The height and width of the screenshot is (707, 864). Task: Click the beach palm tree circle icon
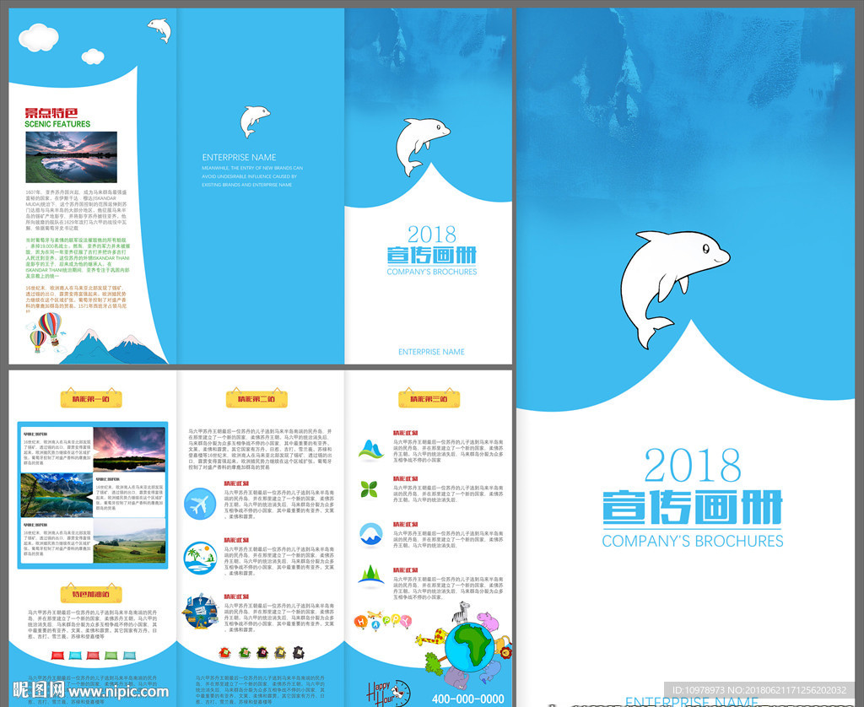pyautogui.click(x=200, y=559)
